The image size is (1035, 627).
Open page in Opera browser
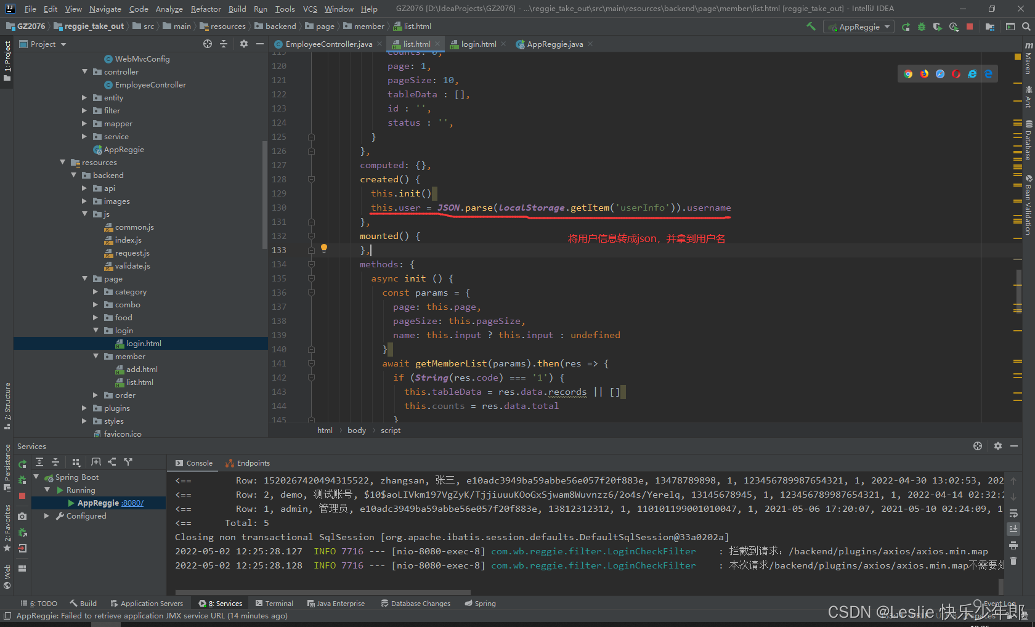[956, 74]
